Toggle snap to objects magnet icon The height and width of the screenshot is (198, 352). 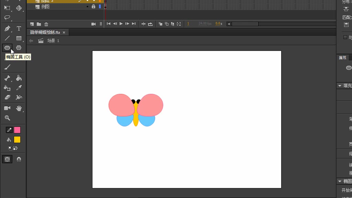pyautogui.click(x=19, y=159)
